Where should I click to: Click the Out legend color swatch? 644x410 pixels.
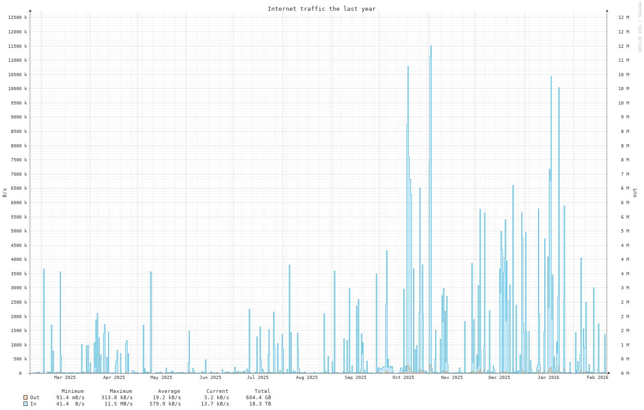[25, 397]
